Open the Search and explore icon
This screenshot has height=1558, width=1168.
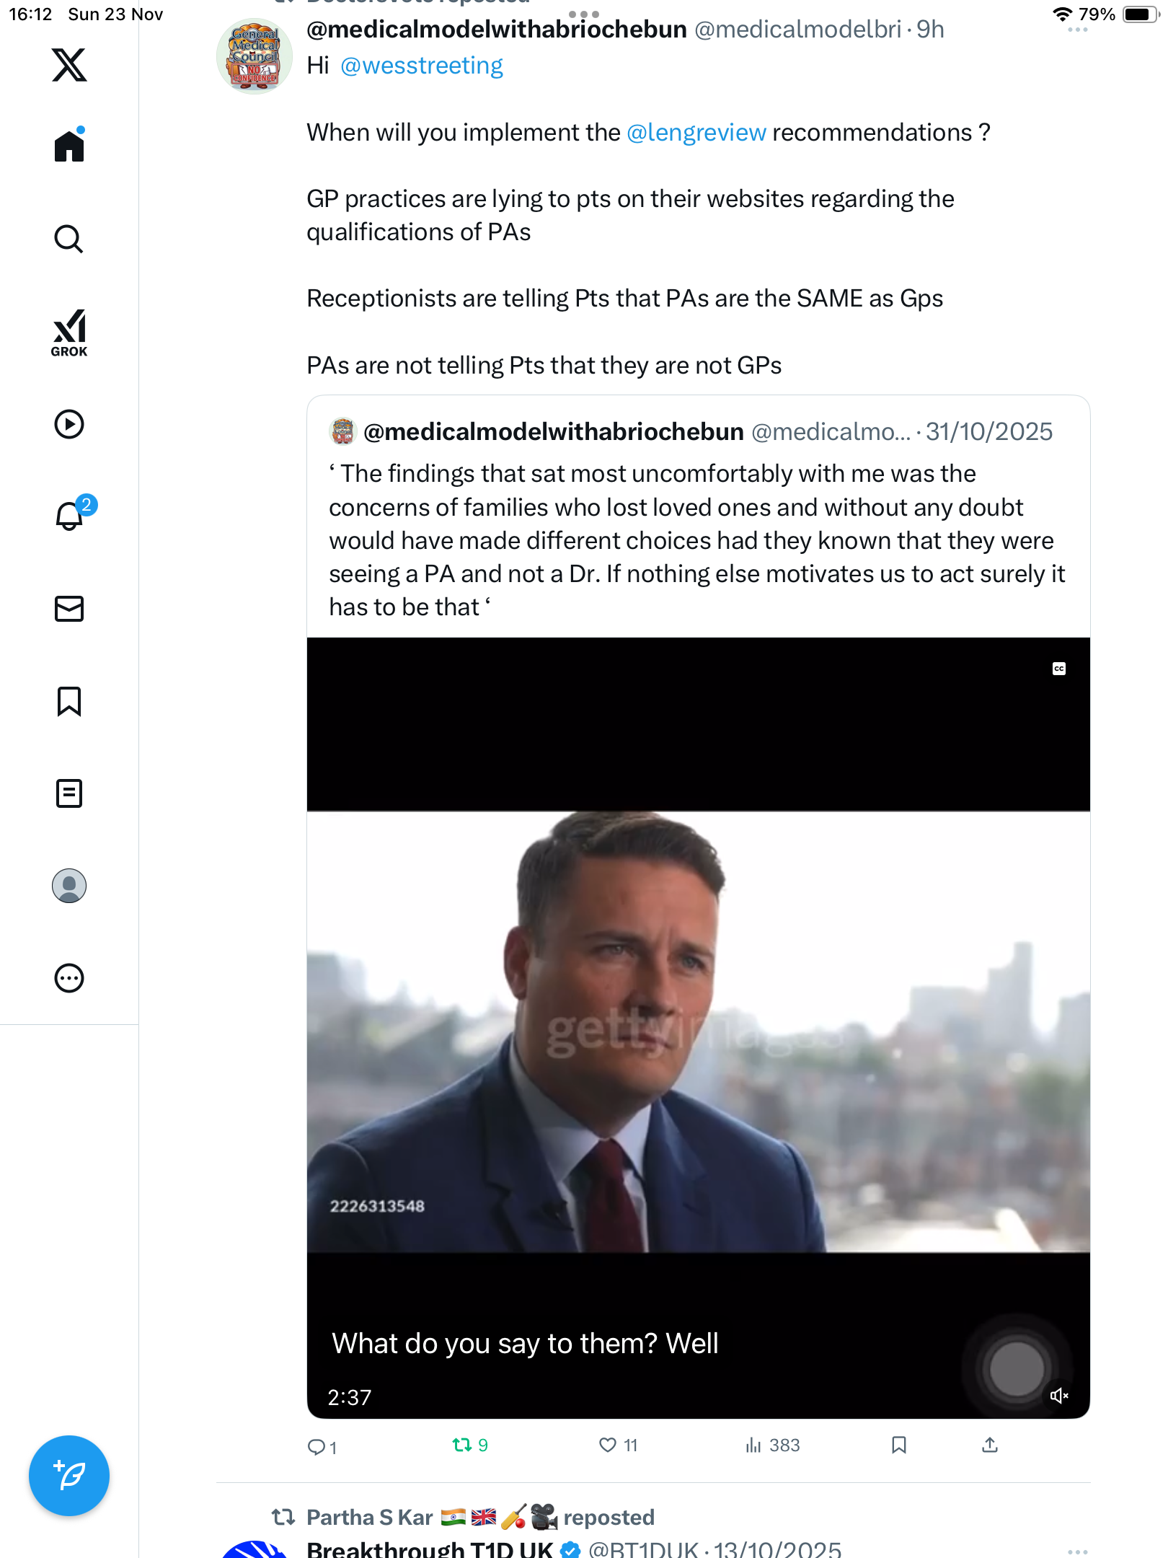69,239
